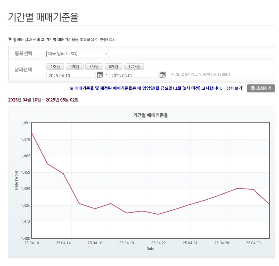Click the 25.04.30 x-axis date label

pos(253,243)
